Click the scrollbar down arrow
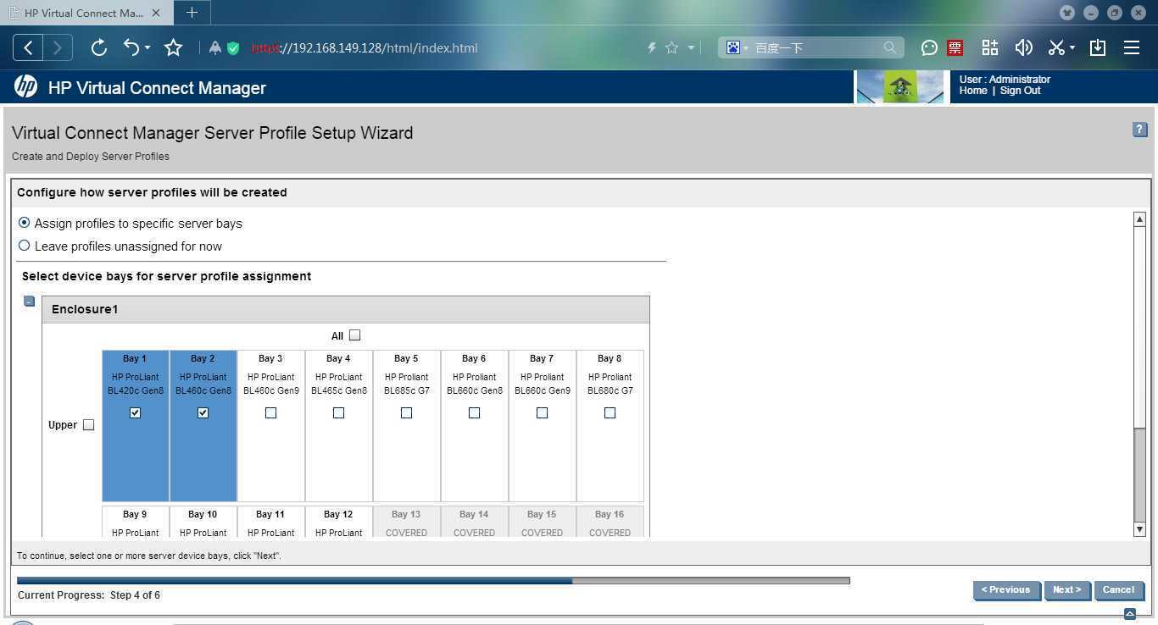The width and height of the screenshot is (1158, 625). tap(1140, 529)
